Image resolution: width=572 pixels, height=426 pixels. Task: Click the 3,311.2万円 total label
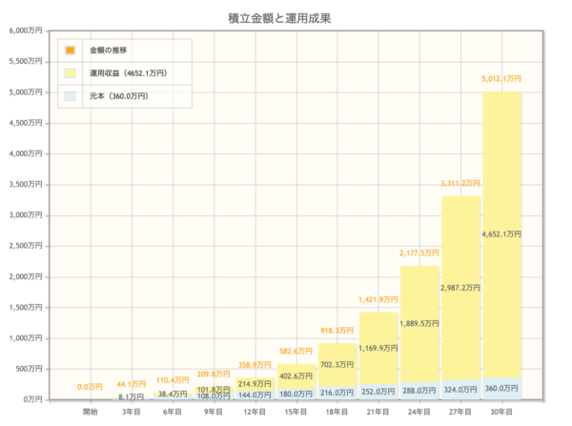click(x=460, y=183)
